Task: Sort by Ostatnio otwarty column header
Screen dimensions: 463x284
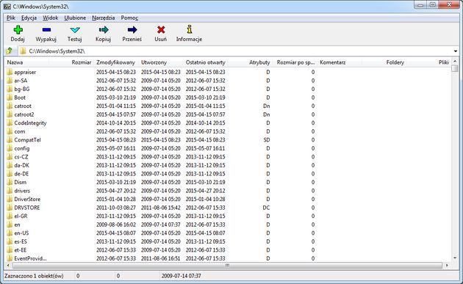Action: click(206, 62)
